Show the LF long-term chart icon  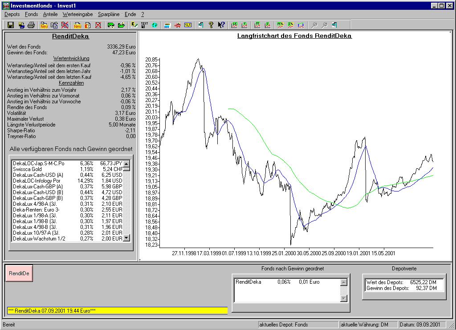pos(234,25)
